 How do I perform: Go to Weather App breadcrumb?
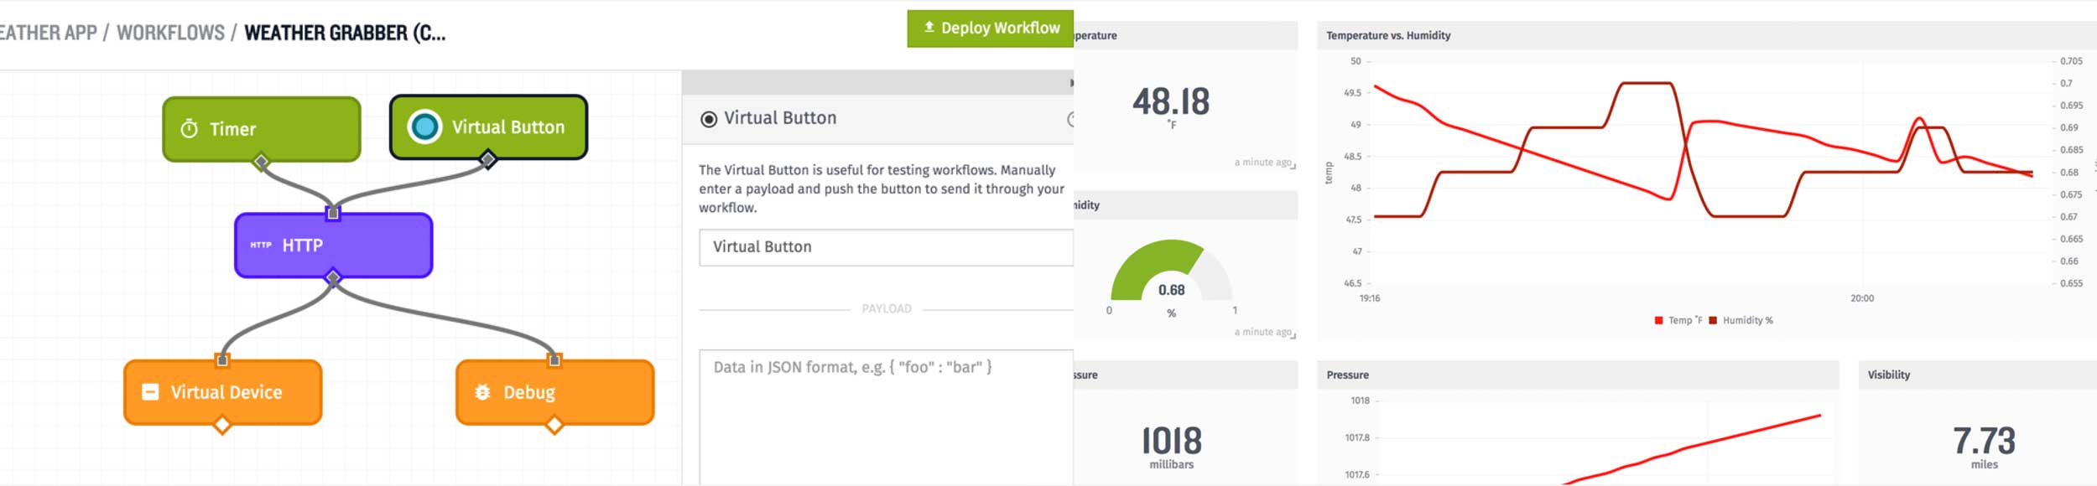48,33
